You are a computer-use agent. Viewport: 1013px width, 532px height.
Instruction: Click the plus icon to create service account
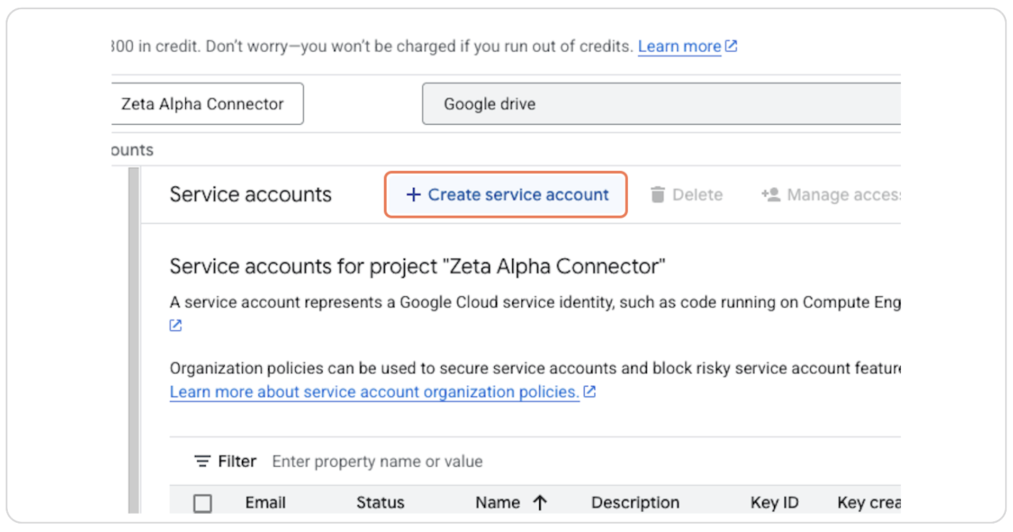(x=414, y=194)
